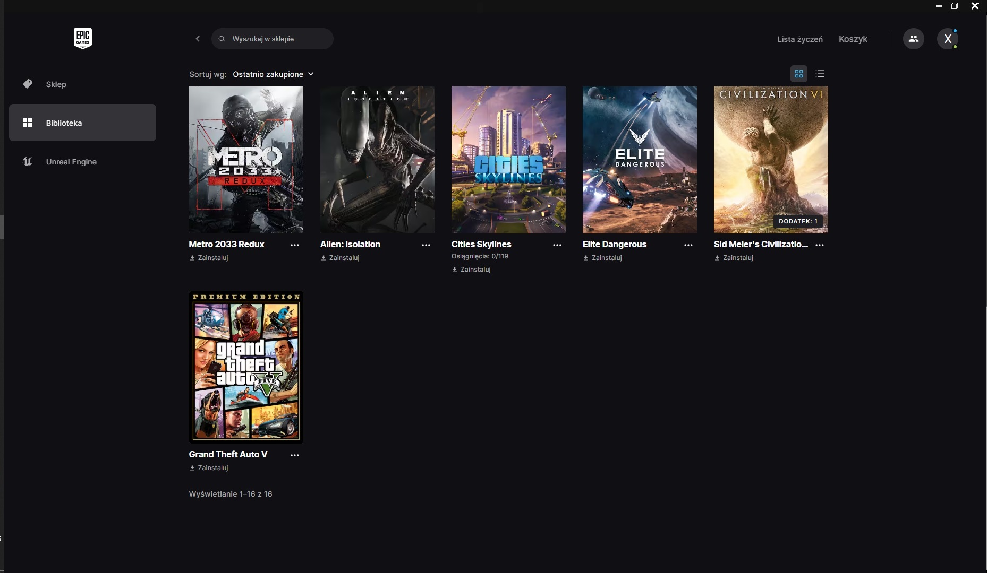Install Alien: Isolation via Zainstaluj

340,258
